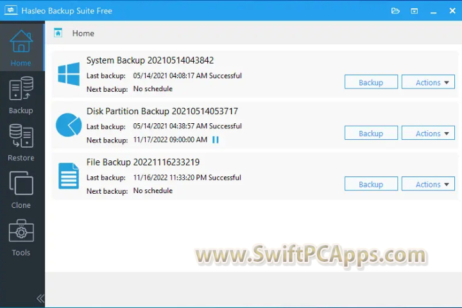Click No schedule under System Backup
Image resolution: width=462 pixels, height=308 pixels.
click(x=153, y=89)
